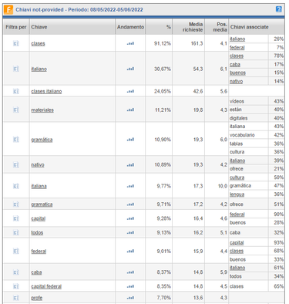Open the todos keyword link

[x=37, y=232]
